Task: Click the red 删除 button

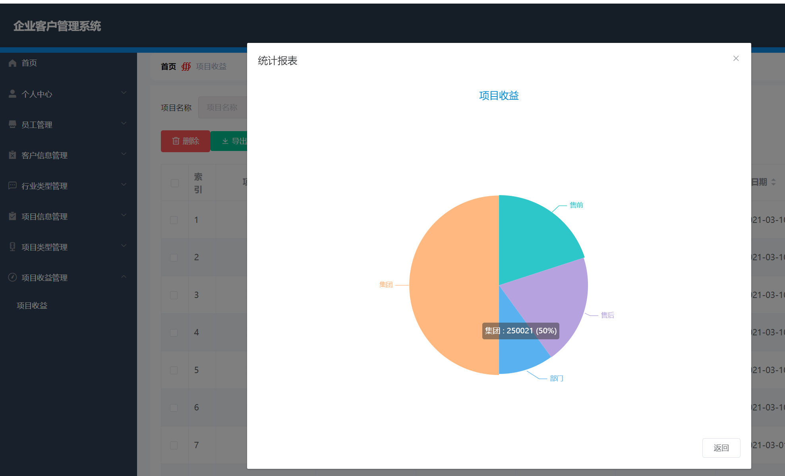Action: click(x=185, y=141)
